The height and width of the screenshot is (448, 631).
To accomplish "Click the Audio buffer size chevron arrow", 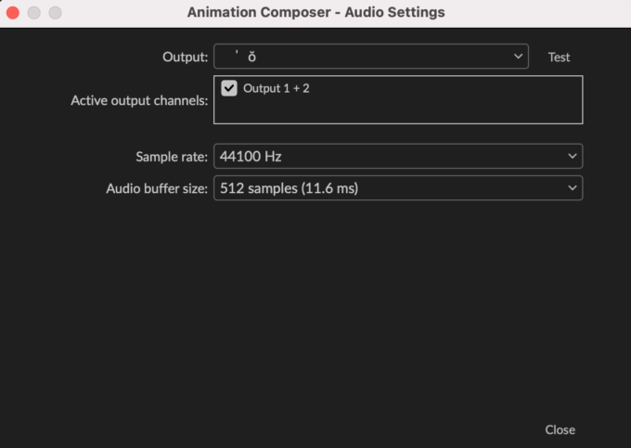I will tap(573, 187).
